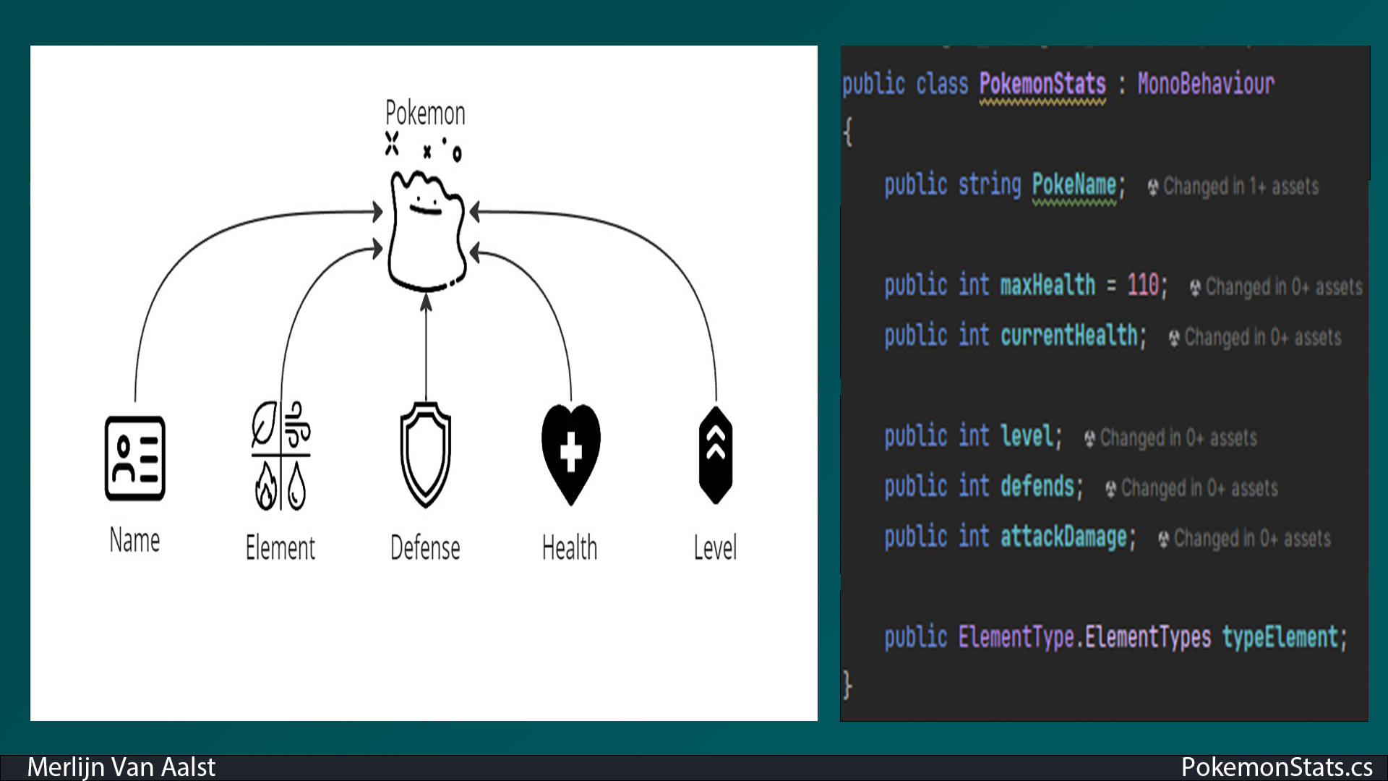Click the Unity icon beside PokeName

(1153, 187)
